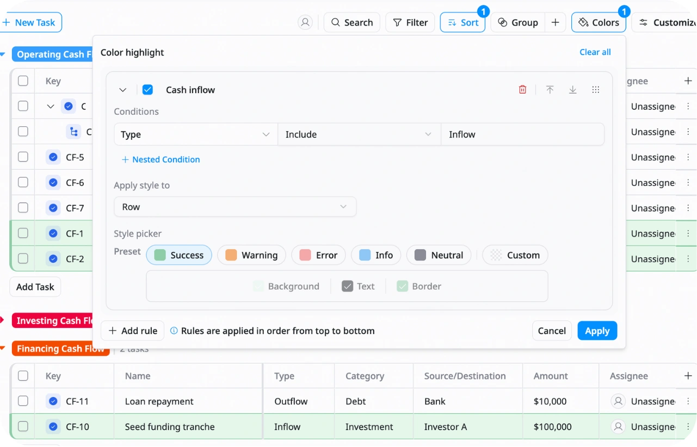
Task: Click the task type icon of CF-6
Action: point(53,183)
